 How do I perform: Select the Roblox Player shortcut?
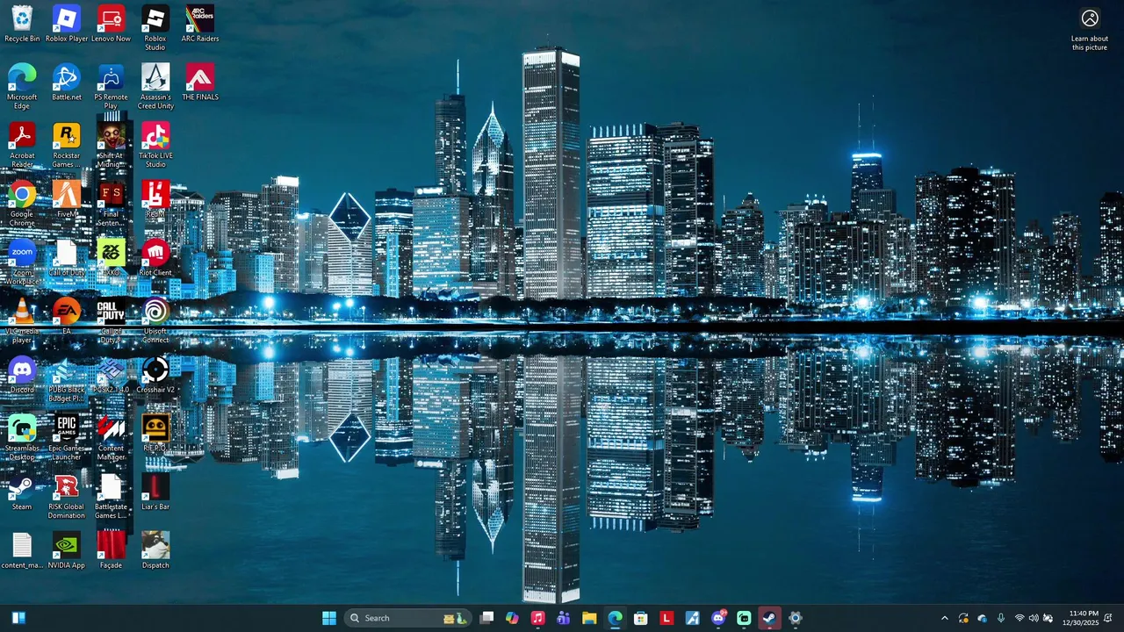tap(67, 24)
